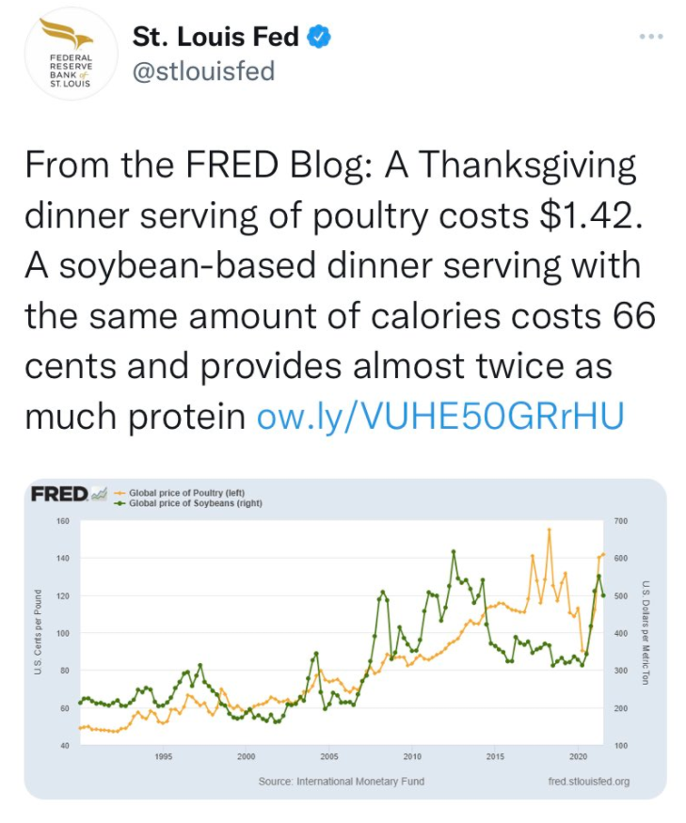This screenshot has height=823, width=686.
Task: Click the orange poultry legend marker
Action: click(x=120, y=492)
